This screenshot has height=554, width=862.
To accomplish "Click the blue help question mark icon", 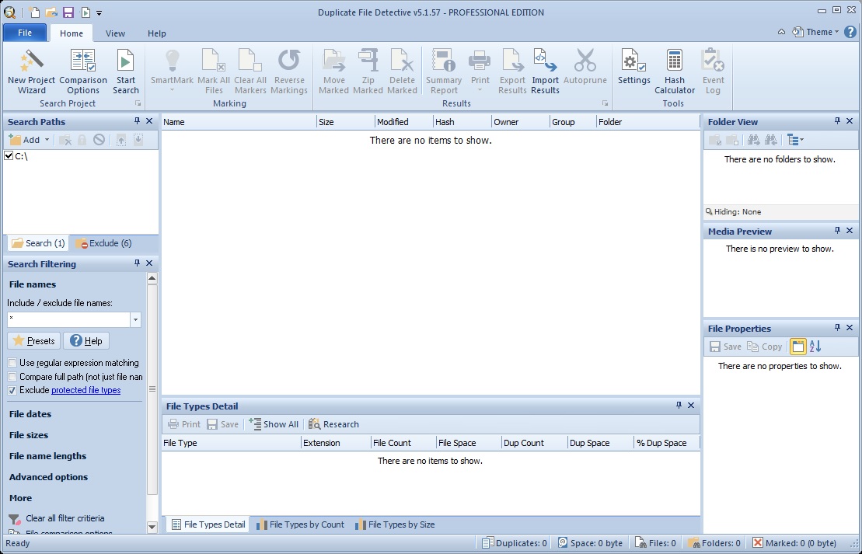I will coord(850,32).
